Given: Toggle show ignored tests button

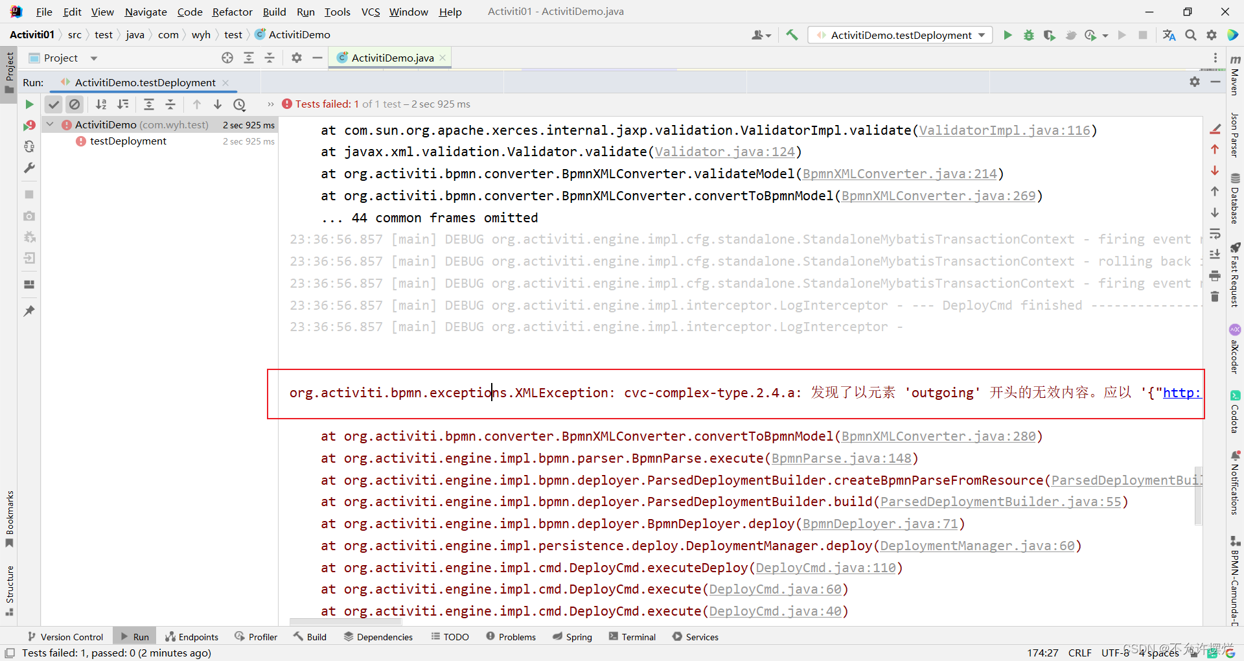Looking at the screenshot, I should pos(75,104).
